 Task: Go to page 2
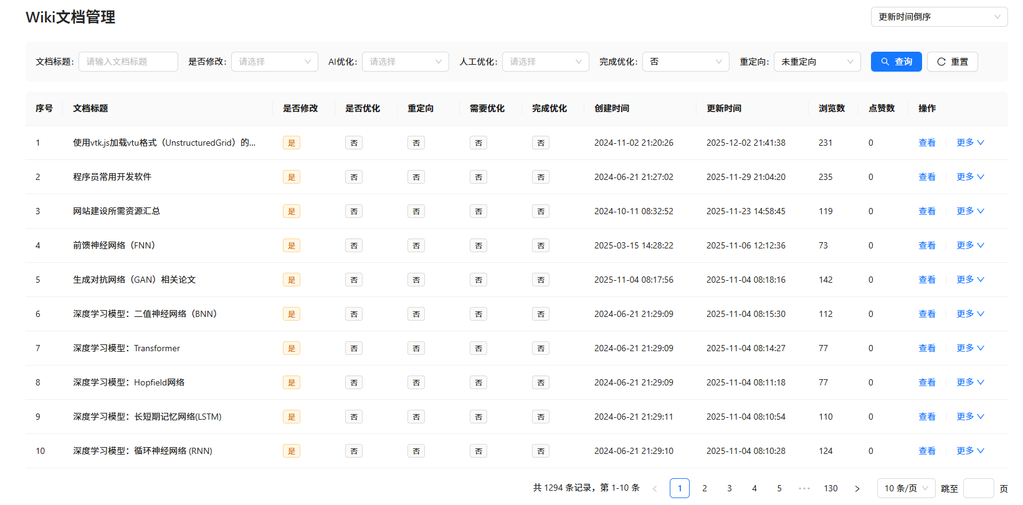click(x=705, y=489)
